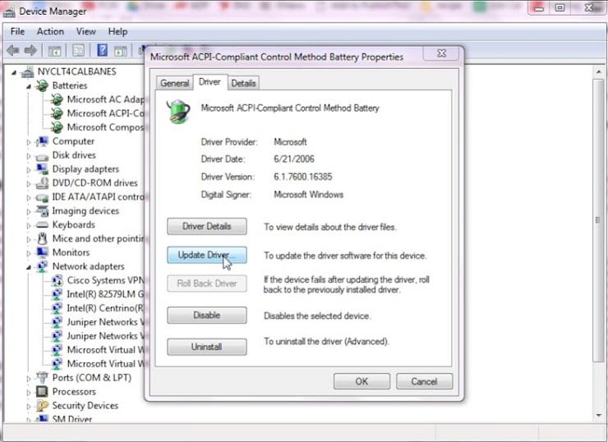The height and width of the screenshot is (442, 608).
Task: Click the Disk drives category icon
Action: click(x=42, y=156)
